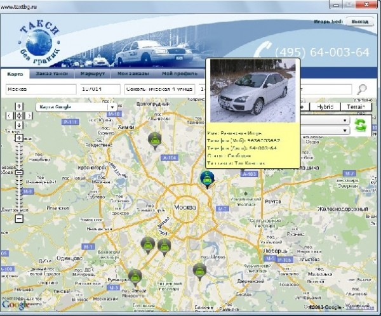Zoom out with the minus button

[19, 219]
